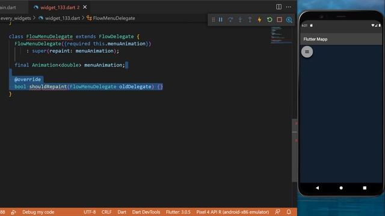This screenshot has width=385, height=216.
Task: Click menuAnimation field declaration
Action: tap(104, 65)
